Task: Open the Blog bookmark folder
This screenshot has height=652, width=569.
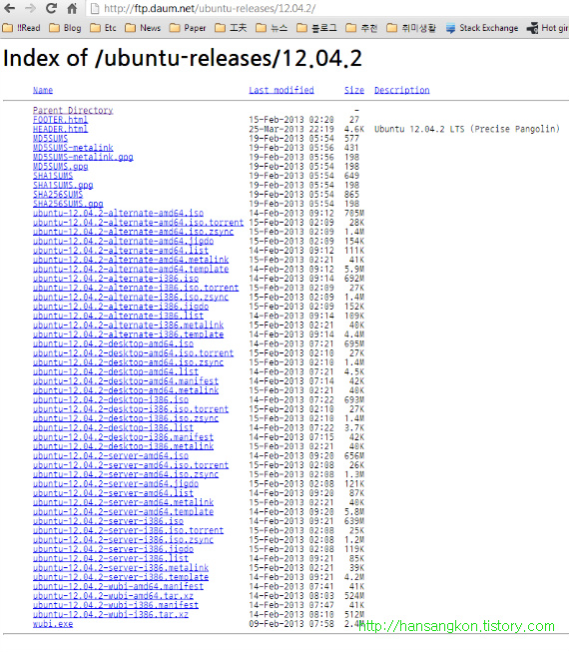Action: [x=65, y=28]
